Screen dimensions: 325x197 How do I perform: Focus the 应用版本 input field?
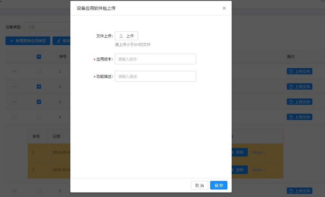pos(155,59)
